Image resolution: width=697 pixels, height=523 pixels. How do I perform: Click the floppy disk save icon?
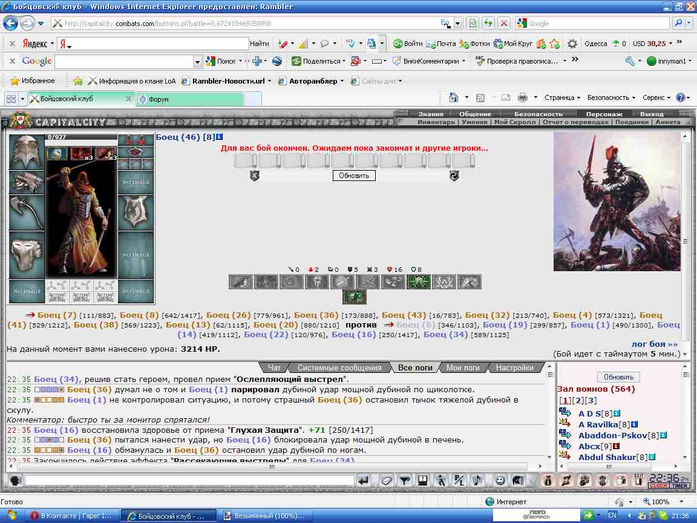(x=422, y=480)
